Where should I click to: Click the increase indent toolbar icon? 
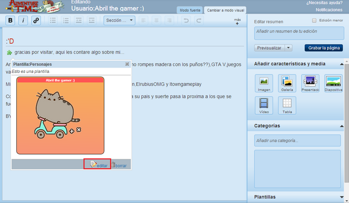pos(92,21)
